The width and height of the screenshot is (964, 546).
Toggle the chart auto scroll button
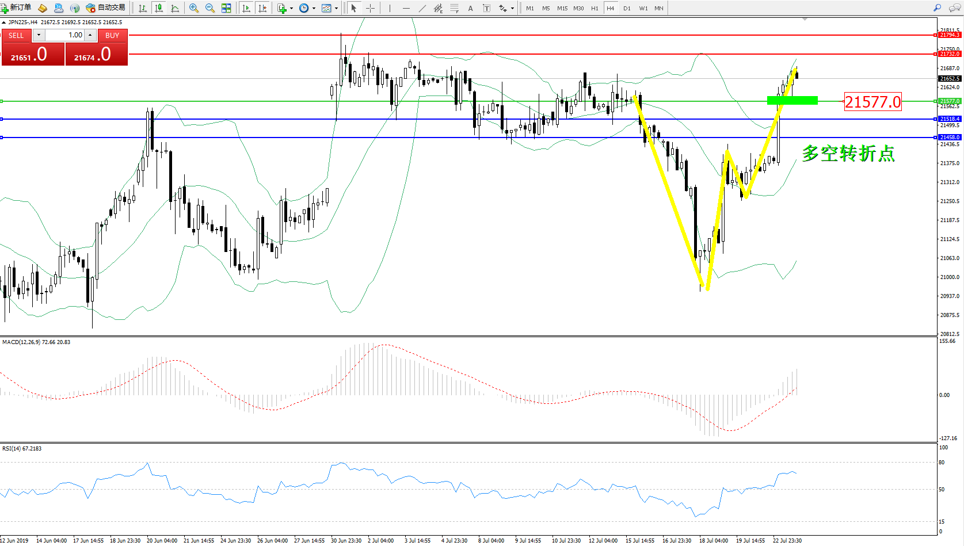(246, 8)
